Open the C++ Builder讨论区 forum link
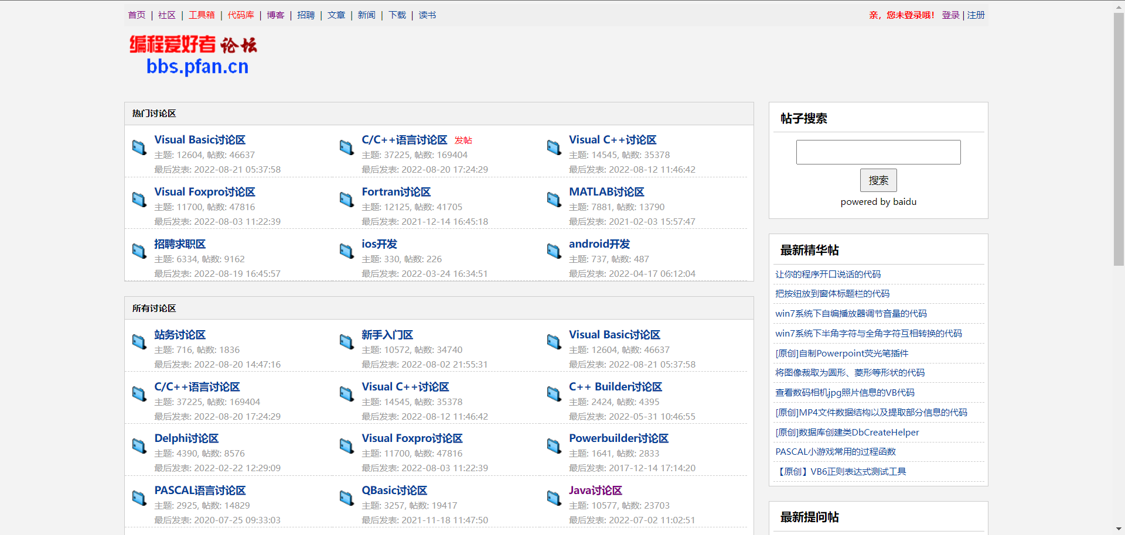The image size is (1125, 535). pos(615,387)
